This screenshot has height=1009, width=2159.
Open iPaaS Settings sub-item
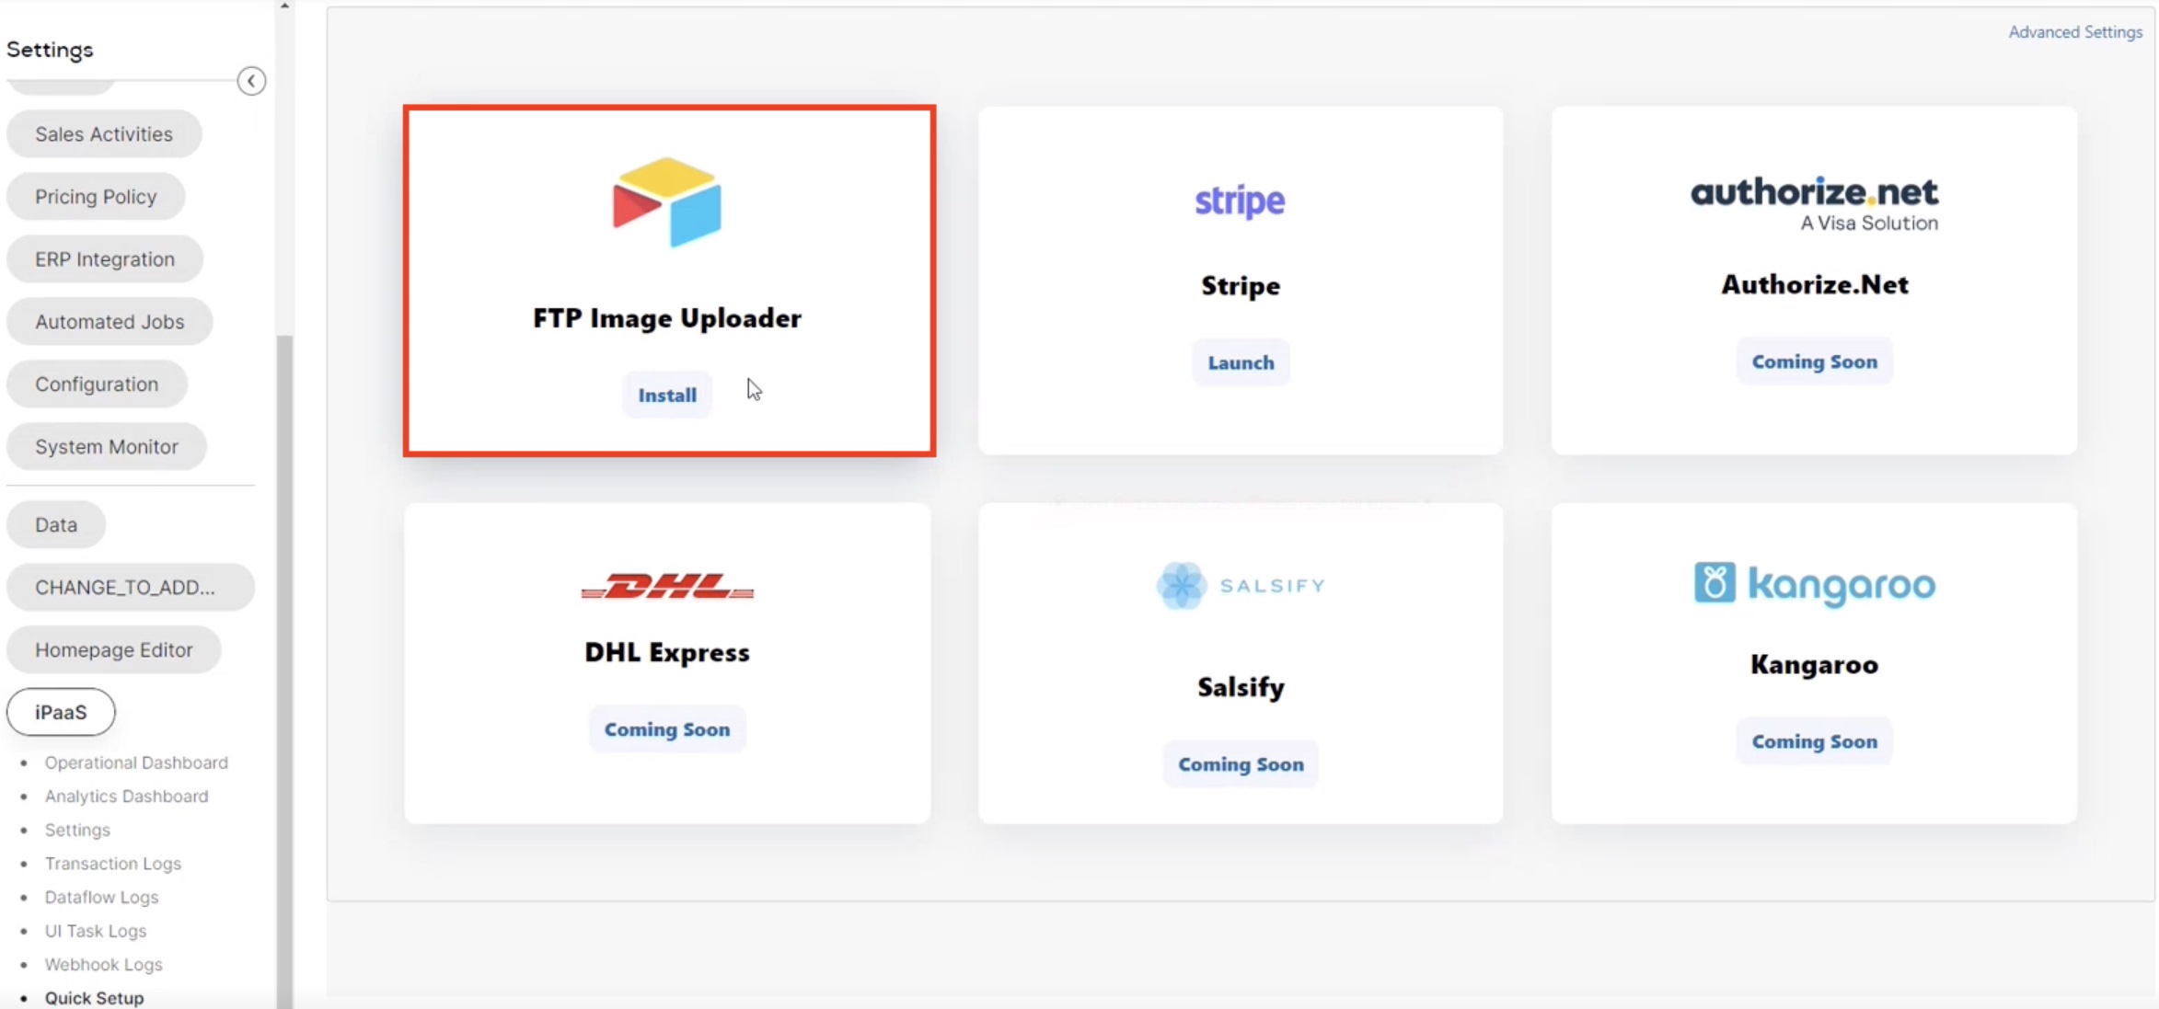(77, 830)
